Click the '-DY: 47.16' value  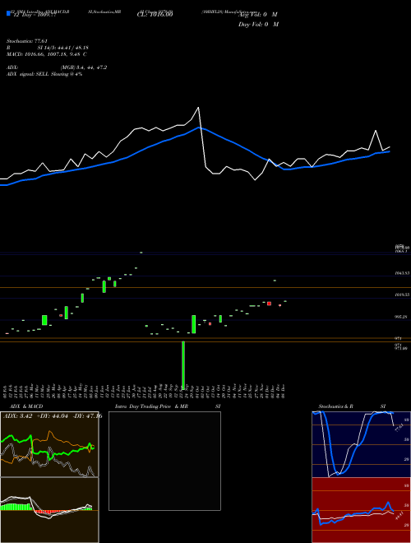[x=87, y=416]
